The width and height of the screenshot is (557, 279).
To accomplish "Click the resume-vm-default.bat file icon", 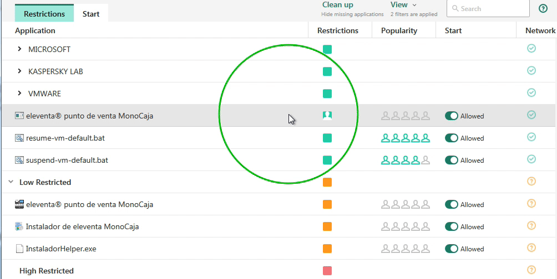I will click(x=19, y=138).
